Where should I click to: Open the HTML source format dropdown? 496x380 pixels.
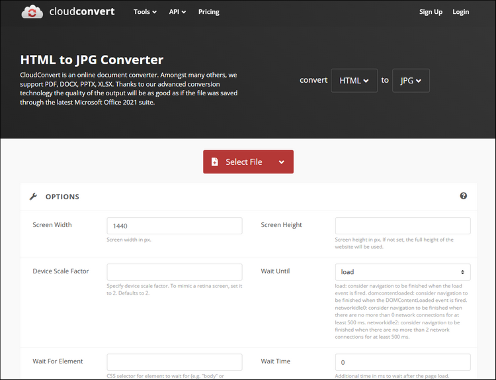[x=354, y=80]
